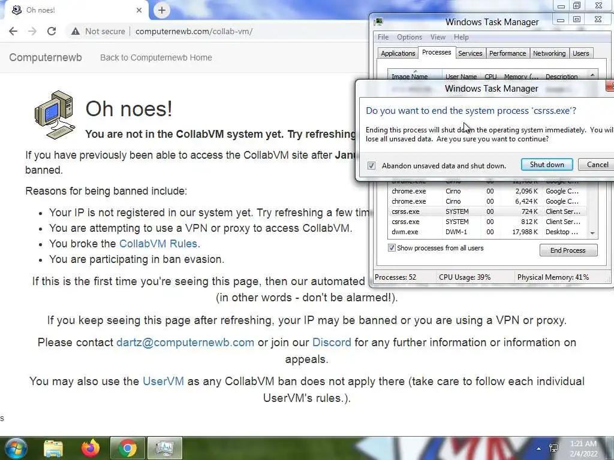Click the 'Oh noes!' tab favicon
The image size is (614, 460).
point(16,10)
